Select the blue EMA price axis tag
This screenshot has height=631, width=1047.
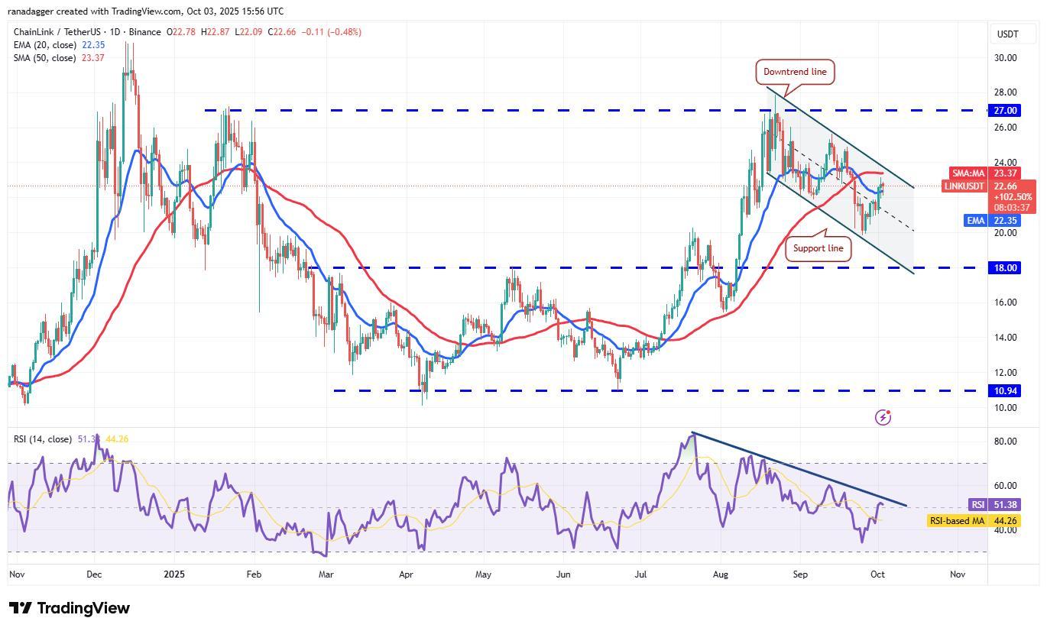975,221
